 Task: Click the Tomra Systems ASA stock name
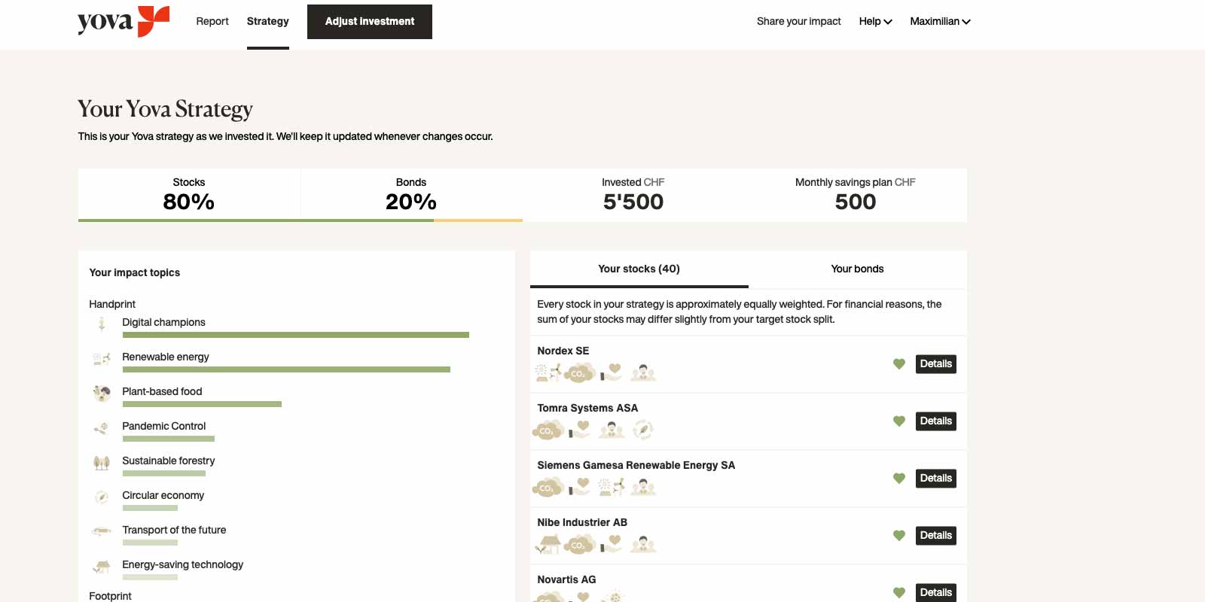coord(587,408)
